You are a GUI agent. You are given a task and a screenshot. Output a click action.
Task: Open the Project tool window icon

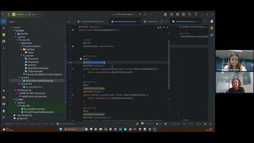[4, 21]
